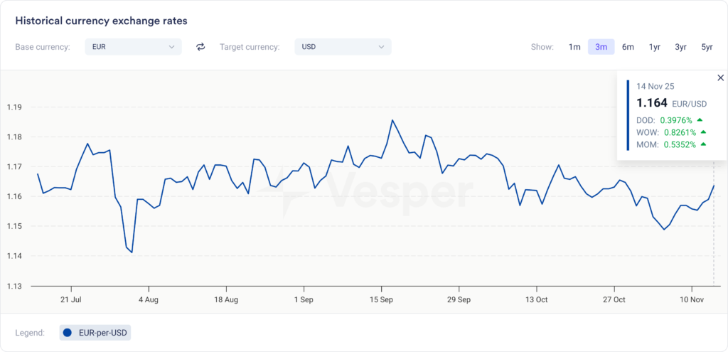Screen dimensions: 728x352
Task: Show the 5yr time range
Action: coord(707,47)
